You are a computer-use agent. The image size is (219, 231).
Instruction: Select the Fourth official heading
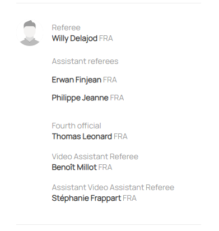click(x=77, y=126)
